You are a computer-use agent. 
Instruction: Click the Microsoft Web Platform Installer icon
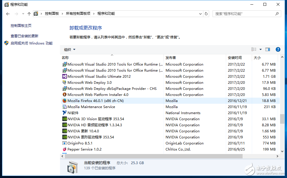tap(64, 94)
